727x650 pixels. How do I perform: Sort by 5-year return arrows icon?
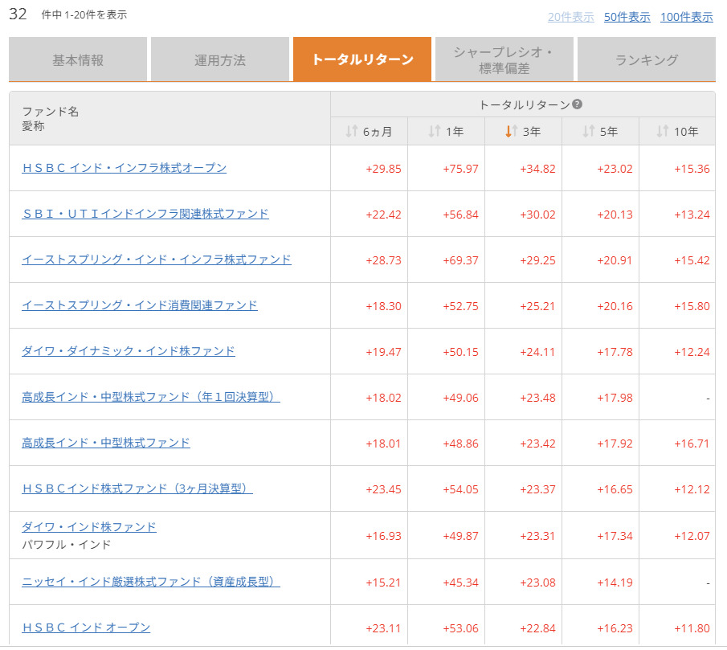(587, 132)
